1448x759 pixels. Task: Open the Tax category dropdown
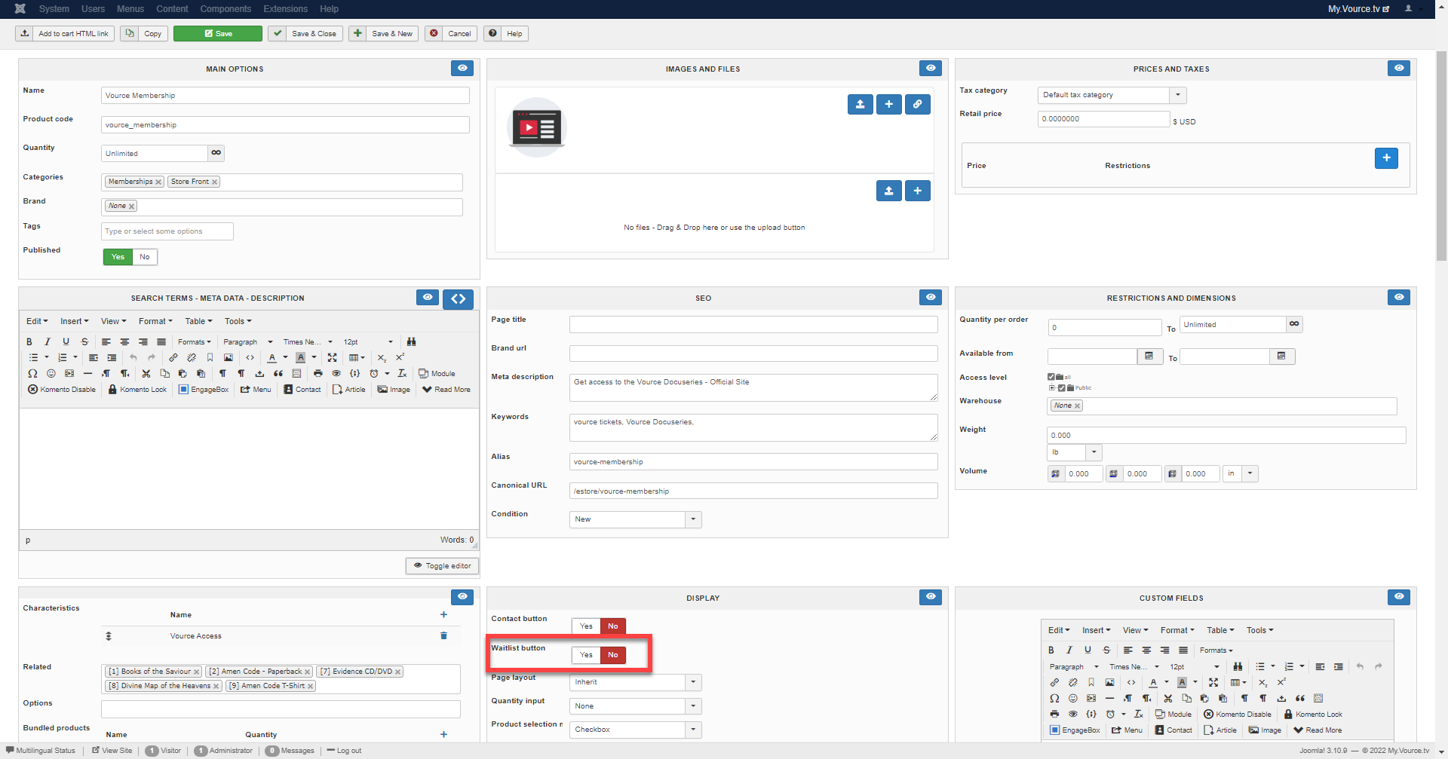pyautogui.click(x=1177, y=95)
